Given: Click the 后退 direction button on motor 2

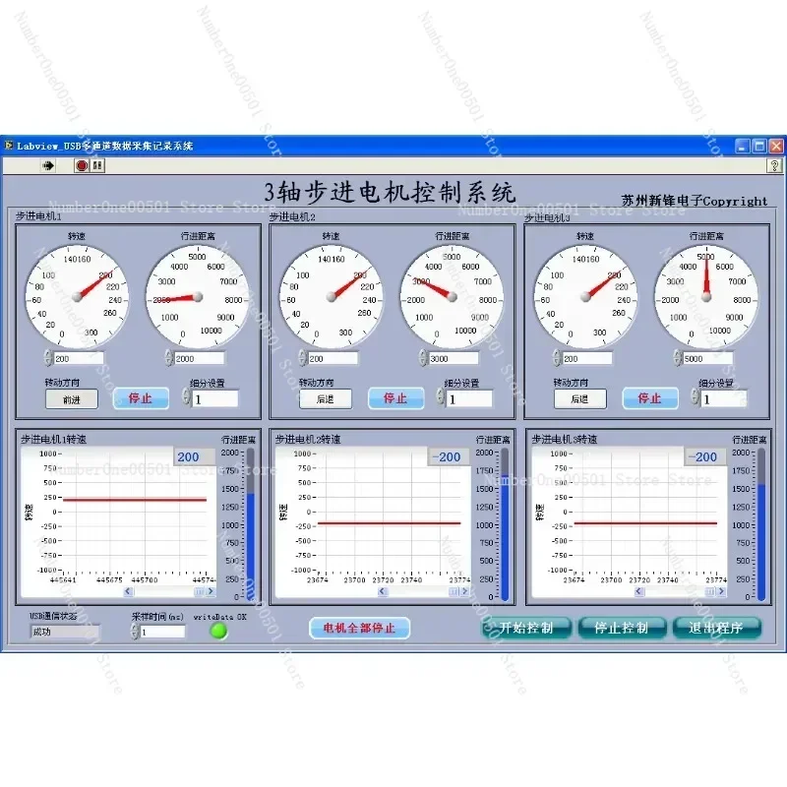Looking at the screenshot, I should tap(326, 397).
